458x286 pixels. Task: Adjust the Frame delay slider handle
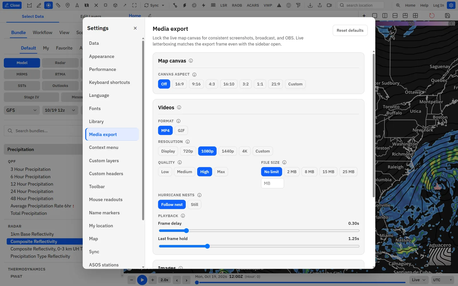pyautogui.click(x=186, y=231)
